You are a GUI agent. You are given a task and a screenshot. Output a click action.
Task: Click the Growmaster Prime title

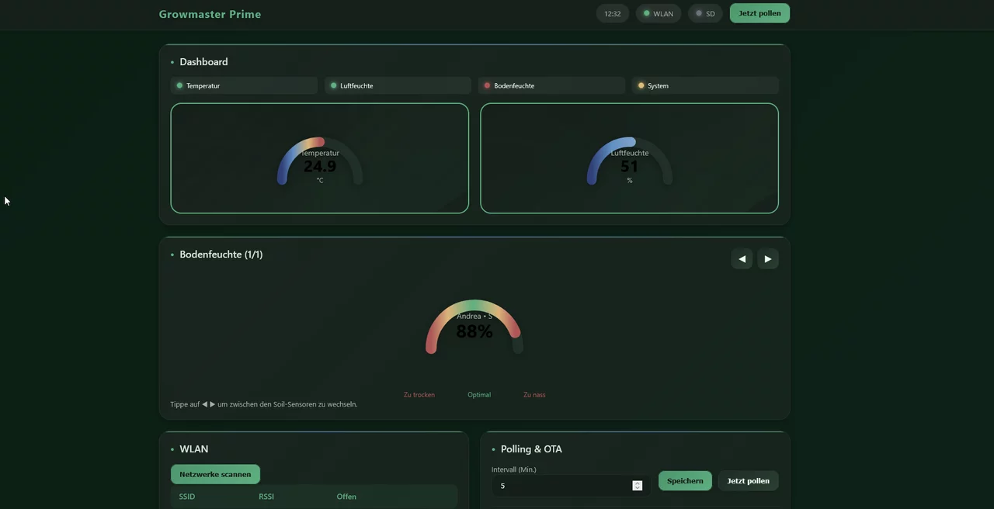210,14
